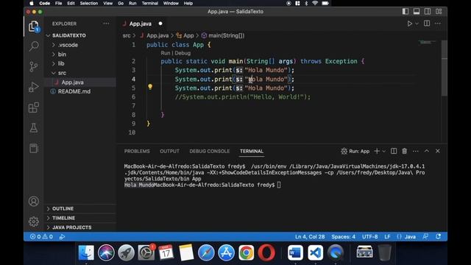Image resolution: width=471 pixels, height=265 pixels.
Task: Open the Explorer view in activity bar
Action: coord(34,26)
